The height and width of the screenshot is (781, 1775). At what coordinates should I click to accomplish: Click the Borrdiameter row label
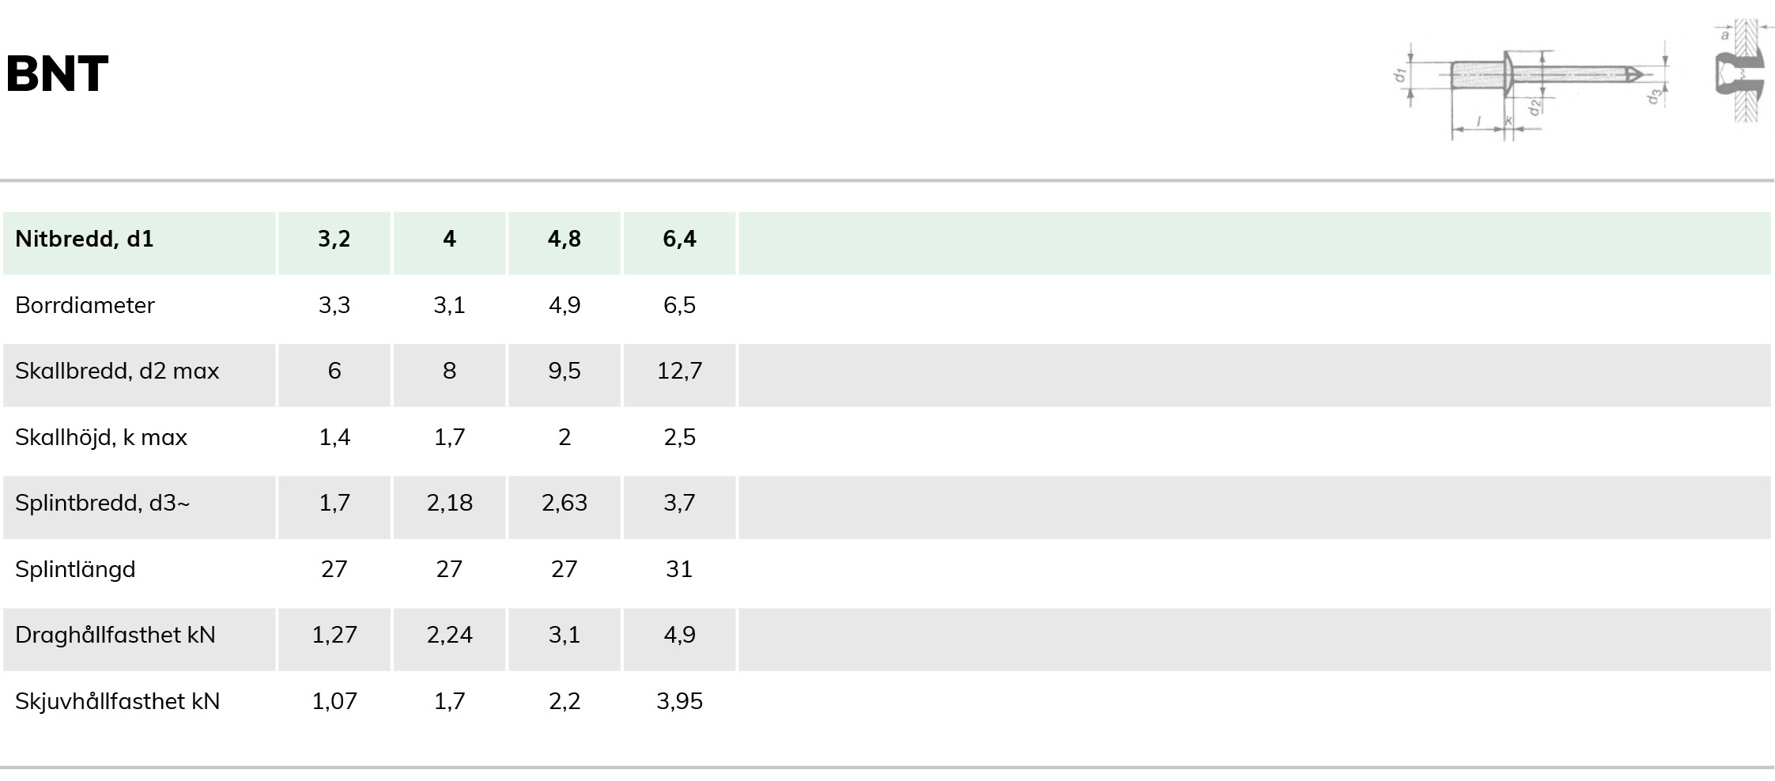click(x=85, y=305)
